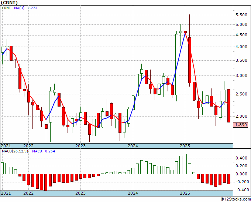Click the 2.500 price axis label
The image size is (251, 202).
[x=241, y=94]
